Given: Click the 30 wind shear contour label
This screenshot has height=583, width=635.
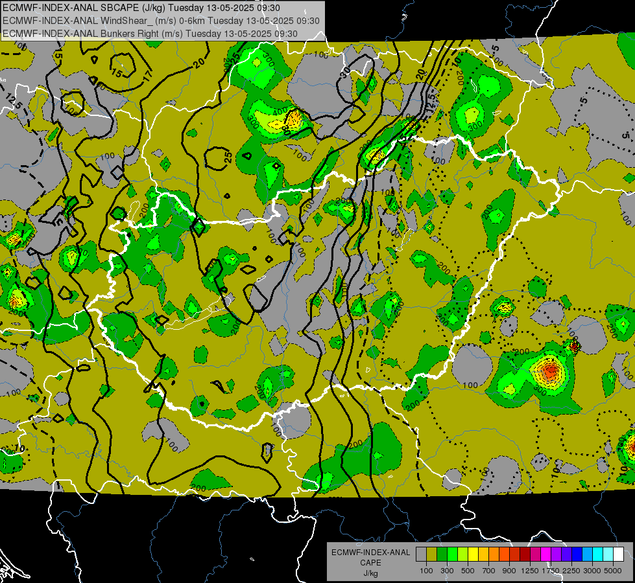Looking at the screenshot, I should [x=345, y=72].
